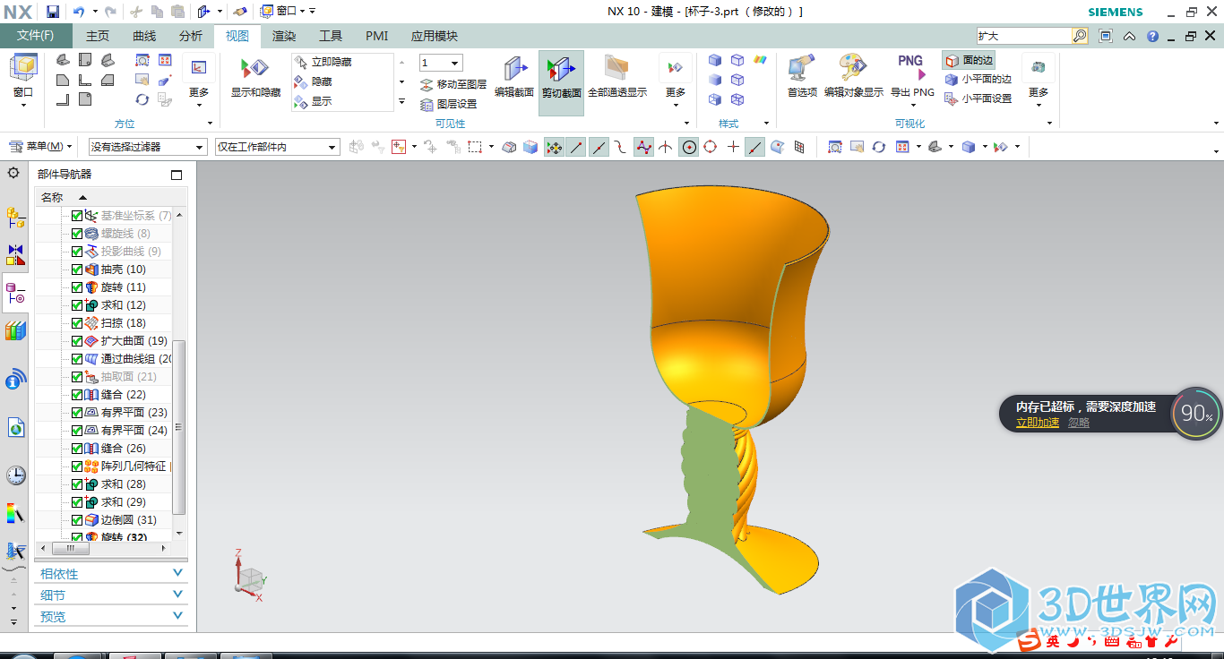Viewport: 1224px width, 659px height.
Task: Open the 没有选择过滤器 selection filter dropdown
Action: (148, 147)
